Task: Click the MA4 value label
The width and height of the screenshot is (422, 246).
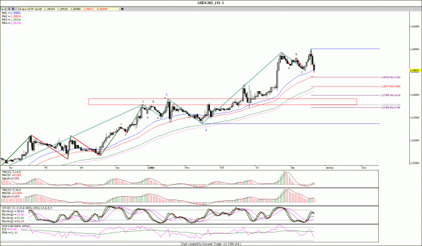Action: [x=11, y=23]
